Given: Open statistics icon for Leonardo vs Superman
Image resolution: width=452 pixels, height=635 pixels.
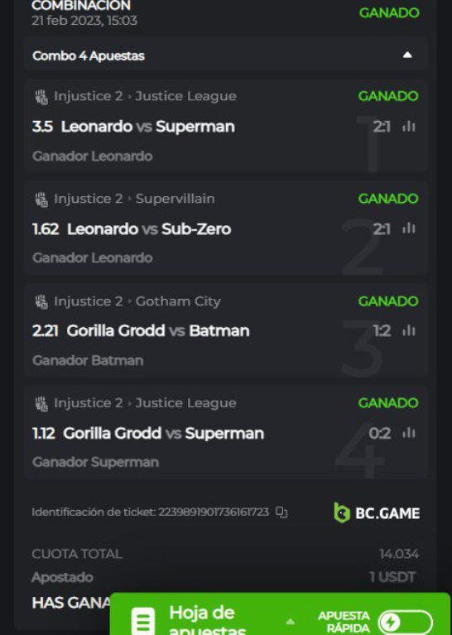Looking at the screenshot, I should [x=409, y=127].
